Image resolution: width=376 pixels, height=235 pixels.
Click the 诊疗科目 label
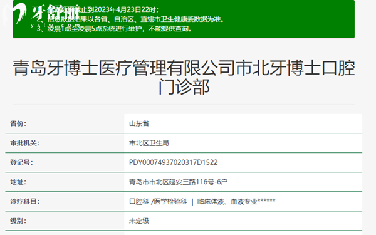(x=24, y=201)
